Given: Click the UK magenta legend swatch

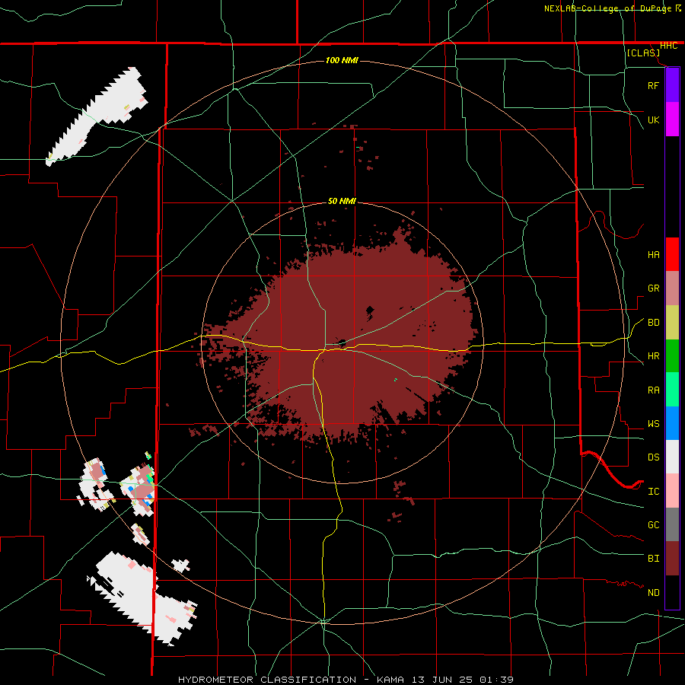Looking at the screenshot, I should tap(672, 119).
